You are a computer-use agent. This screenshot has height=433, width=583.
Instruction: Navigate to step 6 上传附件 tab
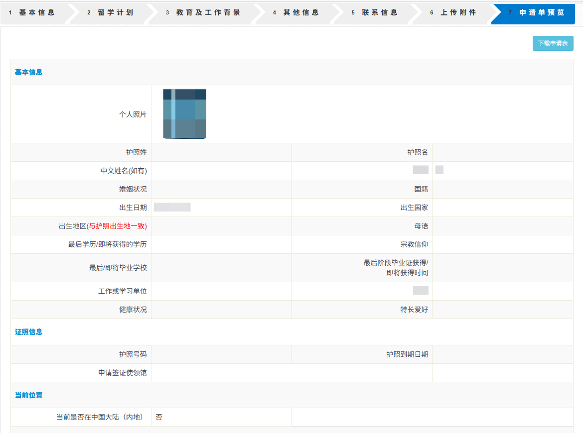453,13
